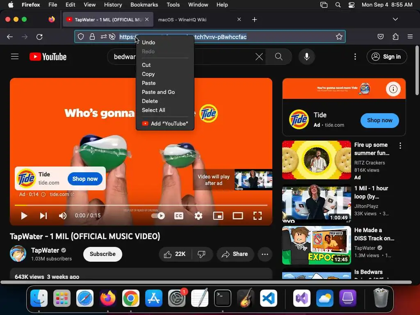
Task: Choose Delete from the context menu
Action: [165, 101]
